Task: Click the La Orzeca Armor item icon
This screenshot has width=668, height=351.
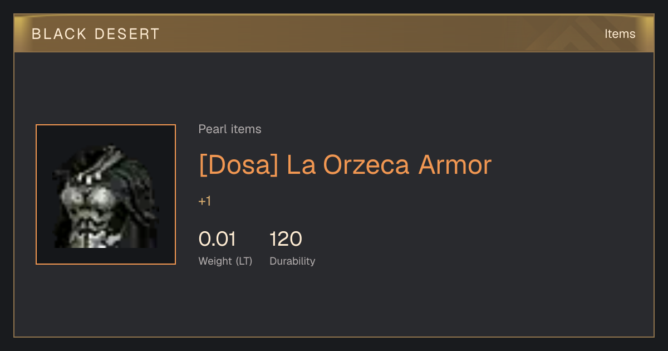Action: click(x=106, y=194)
